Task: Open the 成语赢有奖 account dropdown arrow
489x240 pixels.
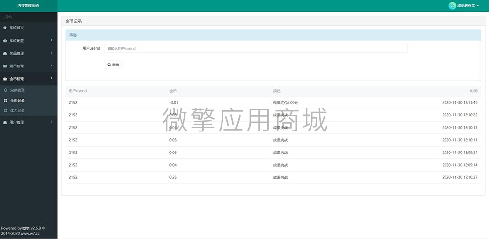Action: coord(478,6)
